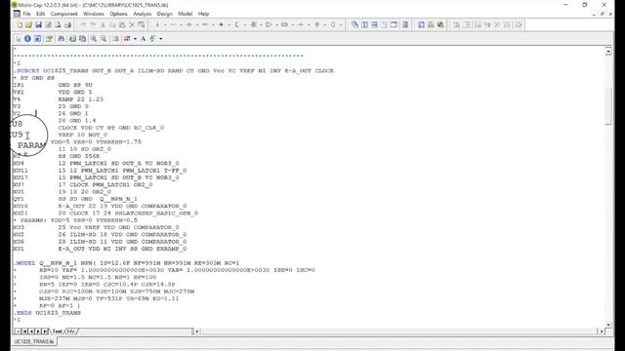Save file with the floppy disk icon
Screen dimensions: 625x351
[x=38, y=25]
